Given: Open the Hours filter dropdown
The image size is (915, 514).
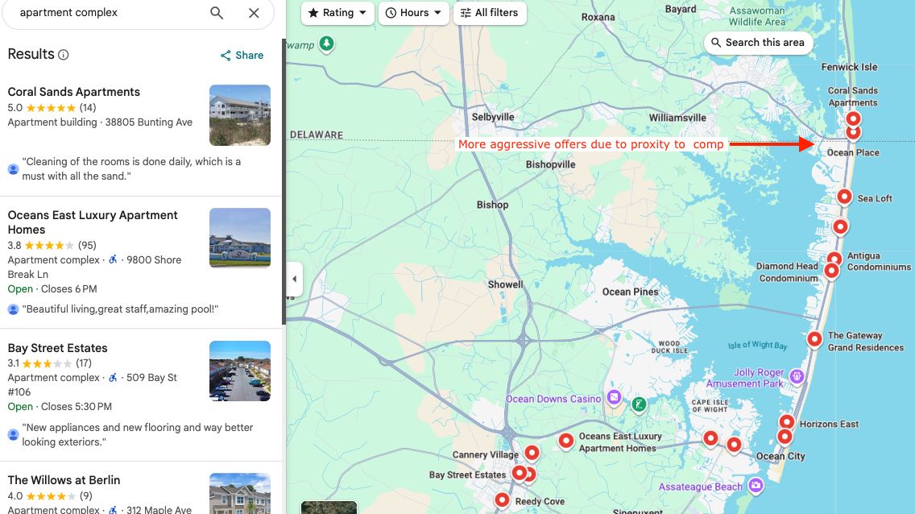Looking at the screenshot, I should click(x=414, y=13).
